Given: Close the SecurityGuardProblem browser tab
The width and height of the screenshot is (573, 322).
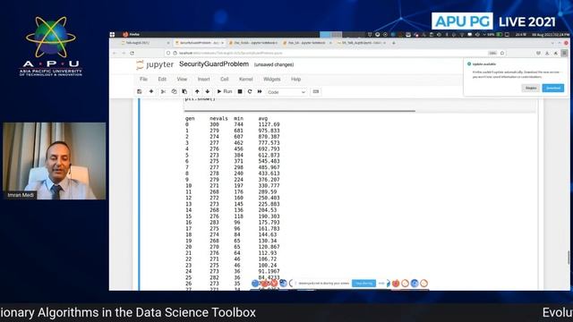Looking at the screenshot, I should tap(222, 43).
